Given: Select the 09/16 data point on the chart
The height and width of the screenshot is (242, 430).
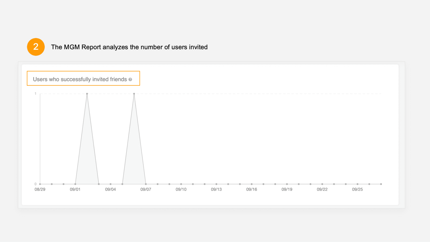Looking at the screenshot, I should coord(252,184).
